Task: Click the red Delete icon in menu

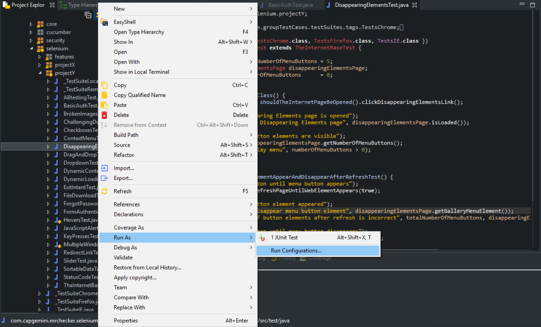Action: pyautogui.click(x=104, y=115)
